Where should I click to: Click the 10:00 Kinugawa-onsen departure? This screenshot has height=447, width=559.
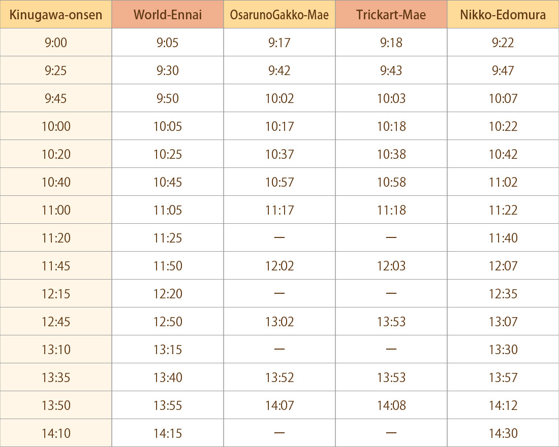(x=55, y=126)
